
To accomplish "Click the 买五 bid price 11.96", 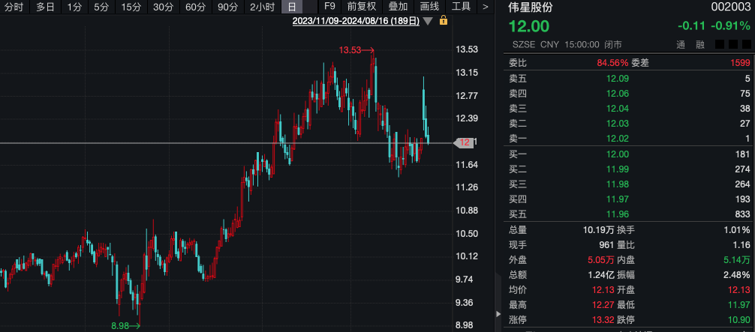I will click(618, 214).
